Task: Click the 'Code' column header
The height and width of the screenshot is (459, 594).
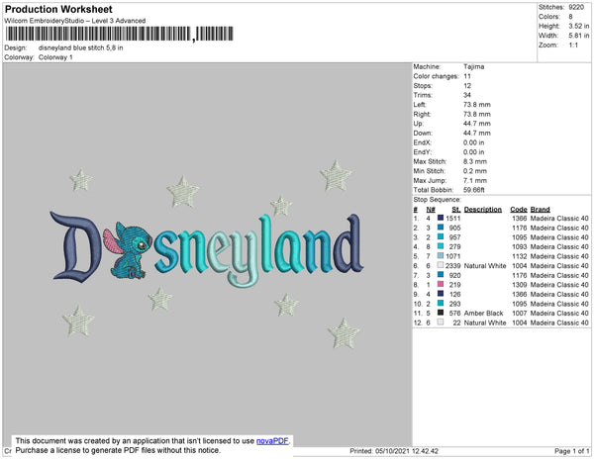Action: [519, 210]
